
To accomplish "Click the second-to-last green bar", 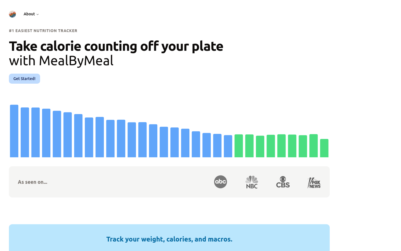I will (314, 146).
